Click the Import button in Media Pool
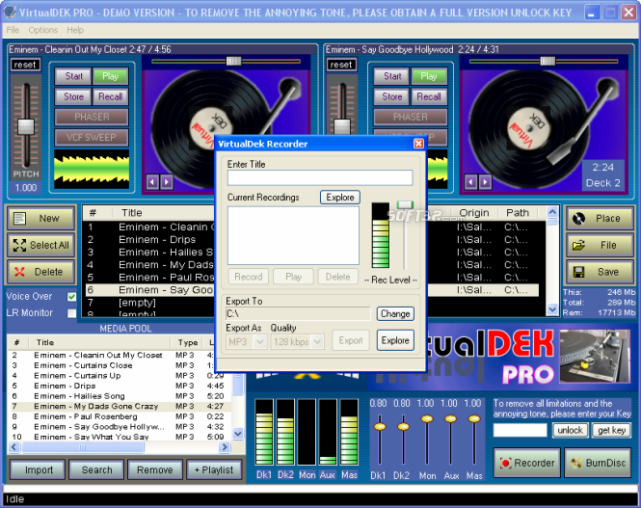The height and width of the screenshot is (508, 641). [x=38, y=470]
